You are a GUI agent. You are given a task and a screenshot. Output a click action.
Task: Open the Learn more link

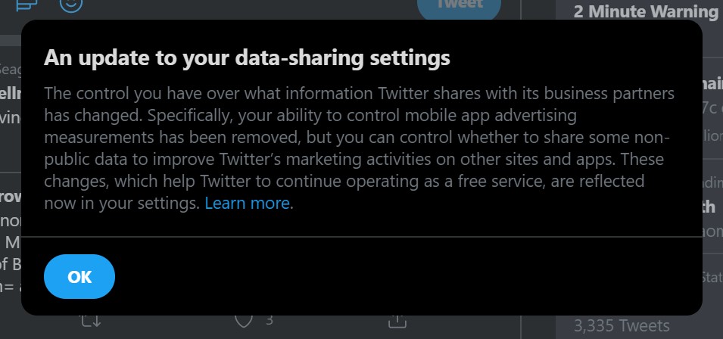point(247,203)
